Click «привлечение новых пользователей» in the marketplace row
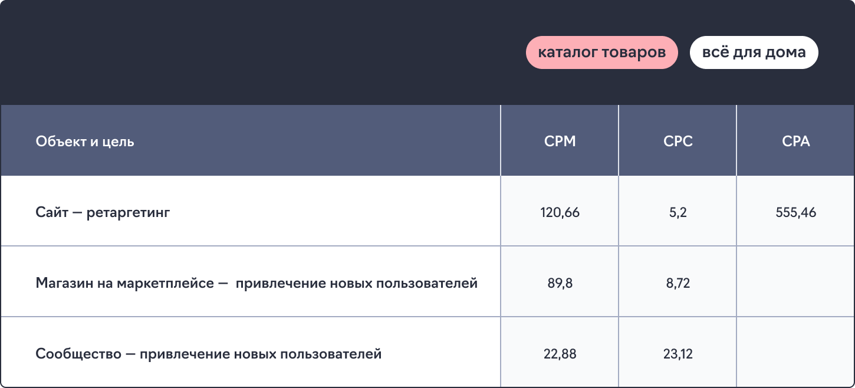Viewport: 855px width, 388px height. (x=357, y=283)
